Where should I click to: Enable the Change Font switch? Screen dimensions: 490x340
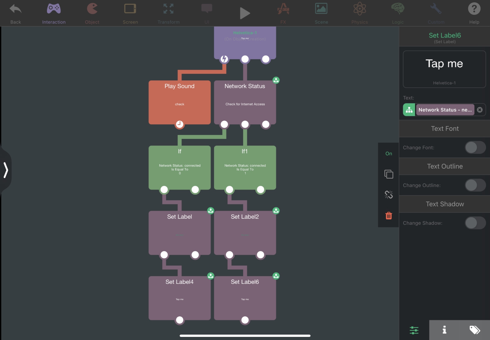tap(475, 147)
